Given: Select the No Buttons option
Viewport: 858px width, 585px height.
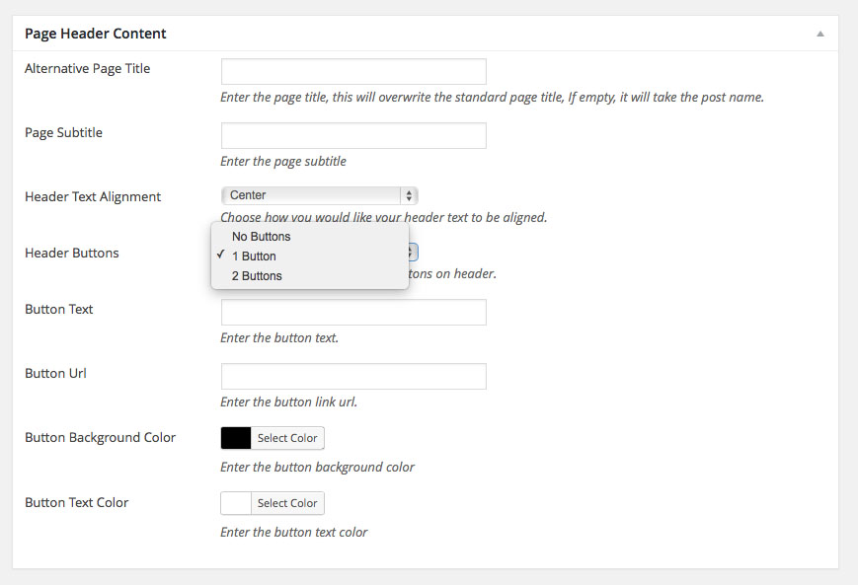Looking at the screenshot, I should [261, 237].
